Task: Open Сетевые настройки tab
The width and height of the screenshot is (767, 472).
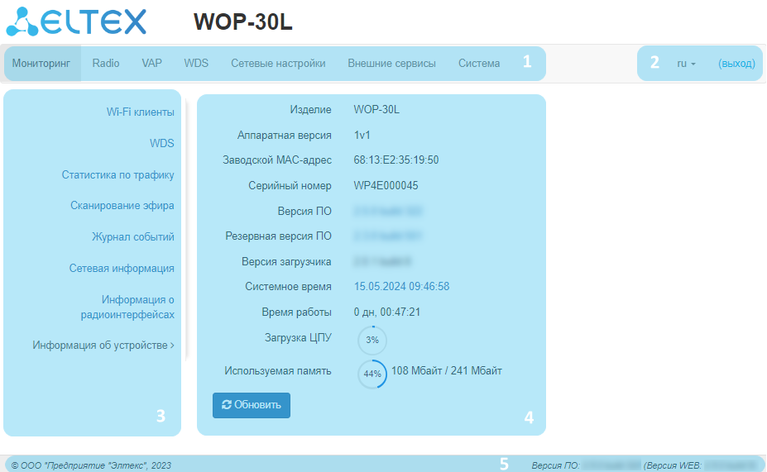Action: tap(278, 64)
